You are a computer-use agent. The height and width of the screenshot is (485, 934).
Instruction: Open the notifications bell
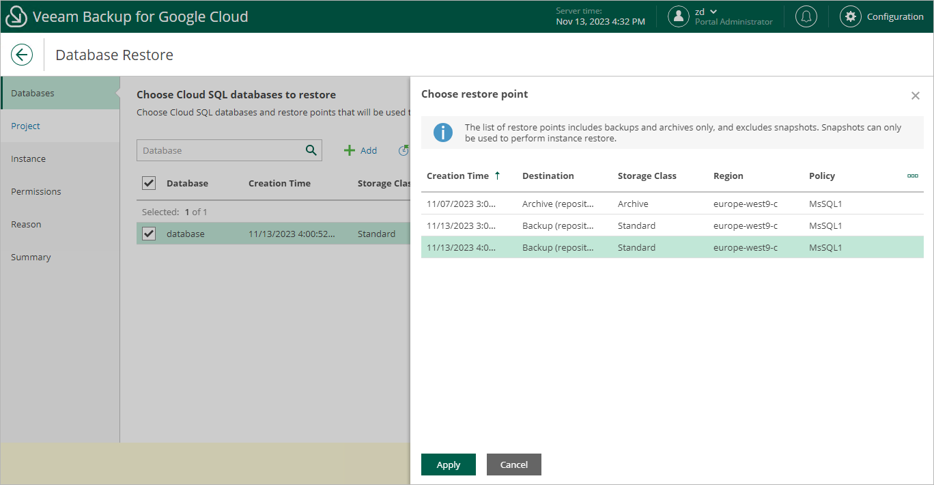(x=806, y=16)
